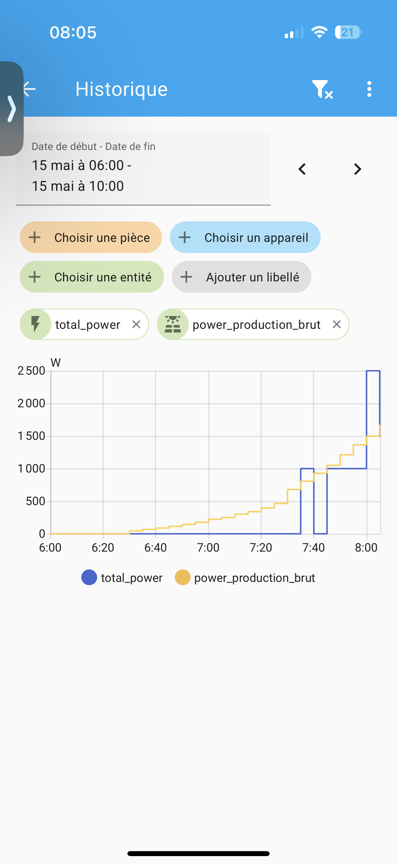Screen dimensions: 397x864
Task: Go to the next time period
Action: pyautogui.click(x=357, y=169)
